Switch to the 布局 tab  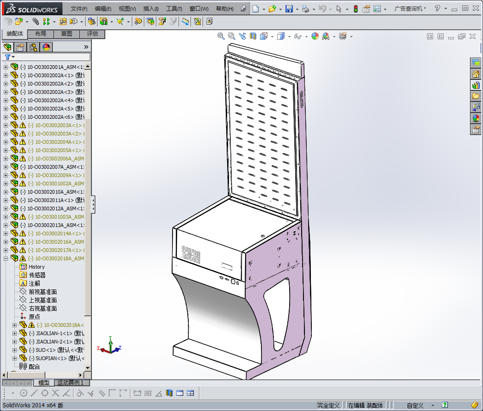pyautogui.click(x=41, y=34)
